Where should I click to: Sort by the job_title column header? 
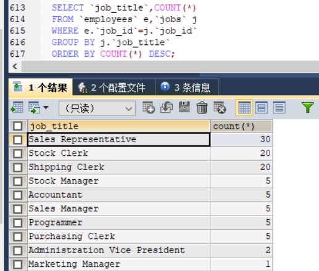(118, 126)
